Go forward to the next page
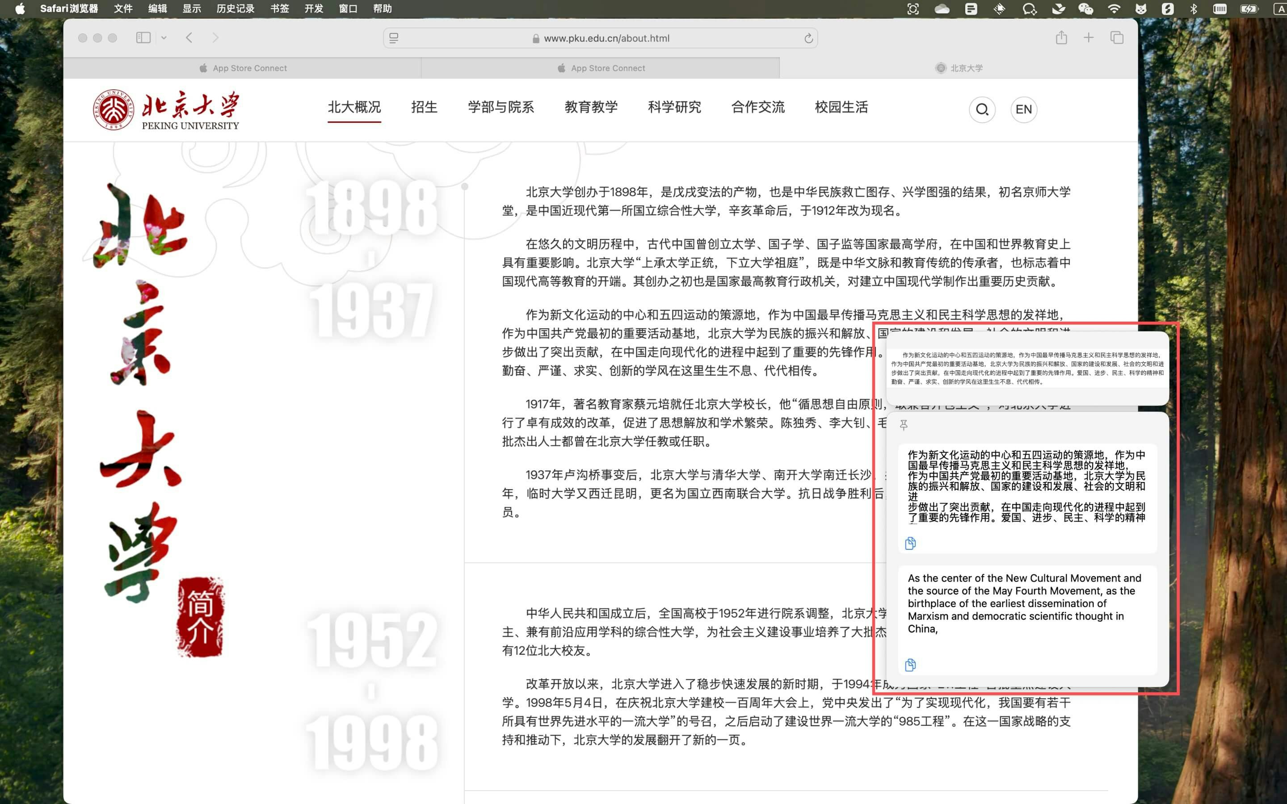This screenshot has width=1287, height=804. tap(215, 38)
